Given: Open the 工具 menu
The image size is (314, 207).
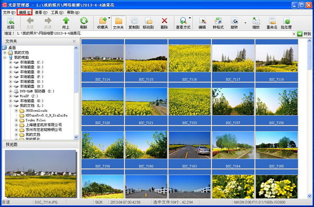Looking at the screenshot, I should click(57, 13).
